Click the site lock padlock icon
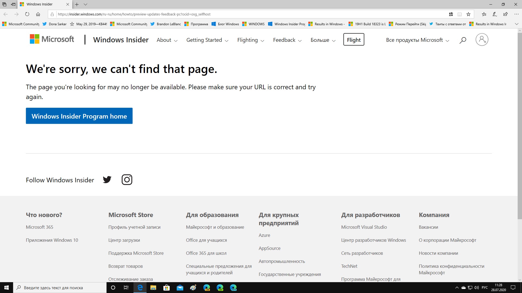 [52, 14]
